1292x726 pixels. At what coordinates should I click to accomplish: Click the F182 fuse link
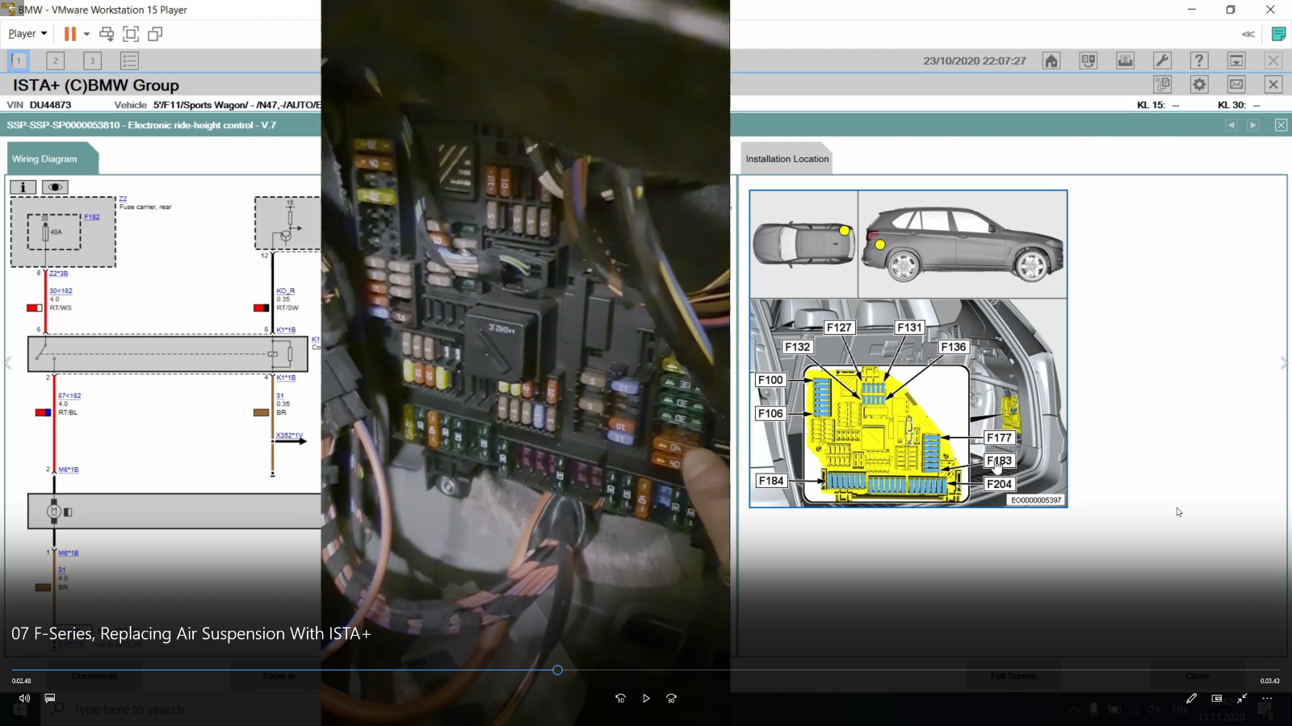pos(92,217)
